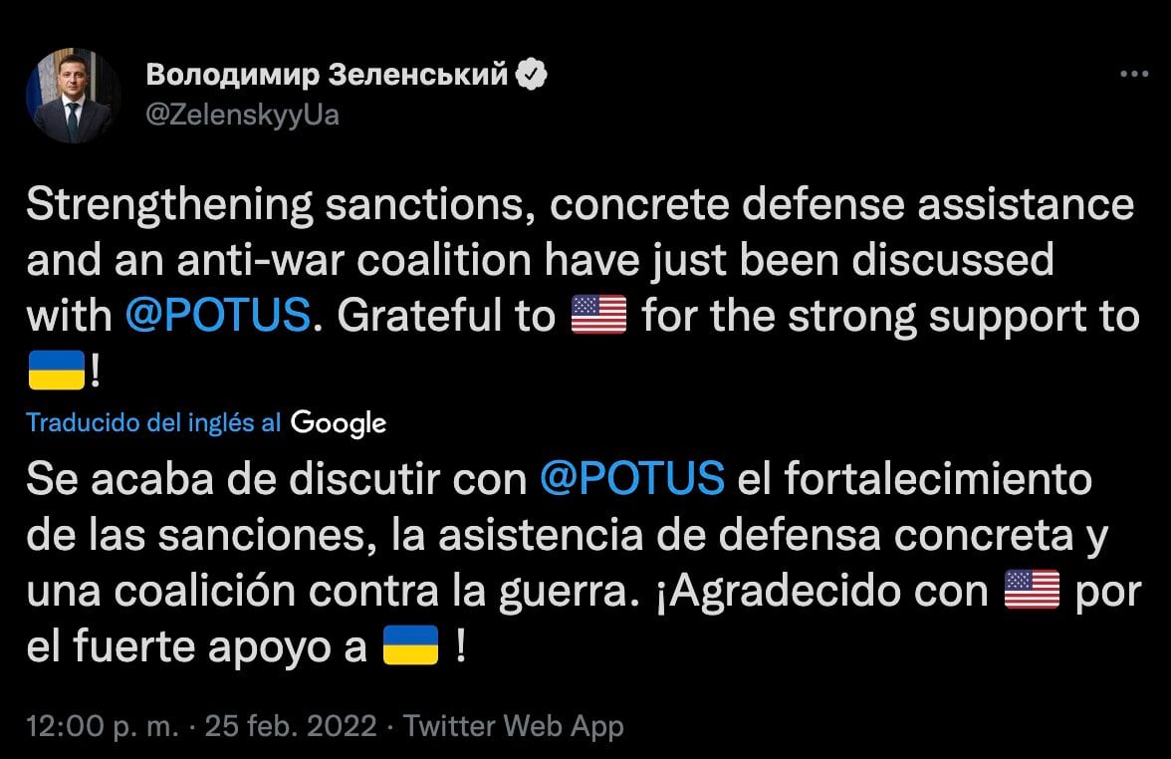This screenshot has width=1171, height=759.
Task: Click the Google logo beside translation label
Action: 339,423
